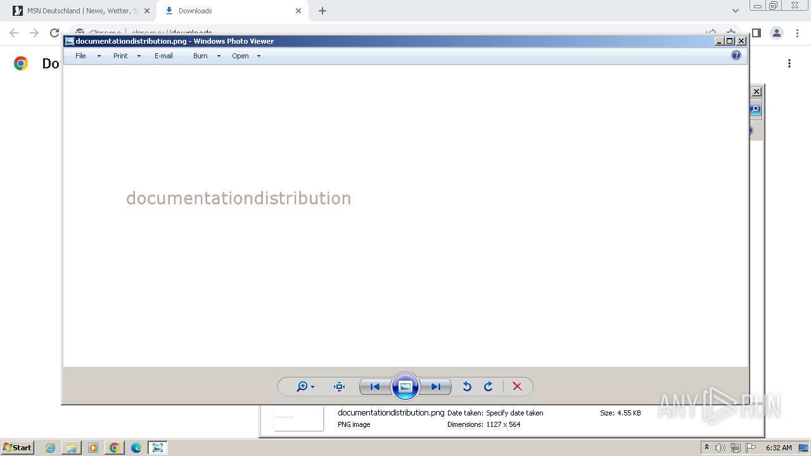Switch to the Downloads tab

coord(231,11)
